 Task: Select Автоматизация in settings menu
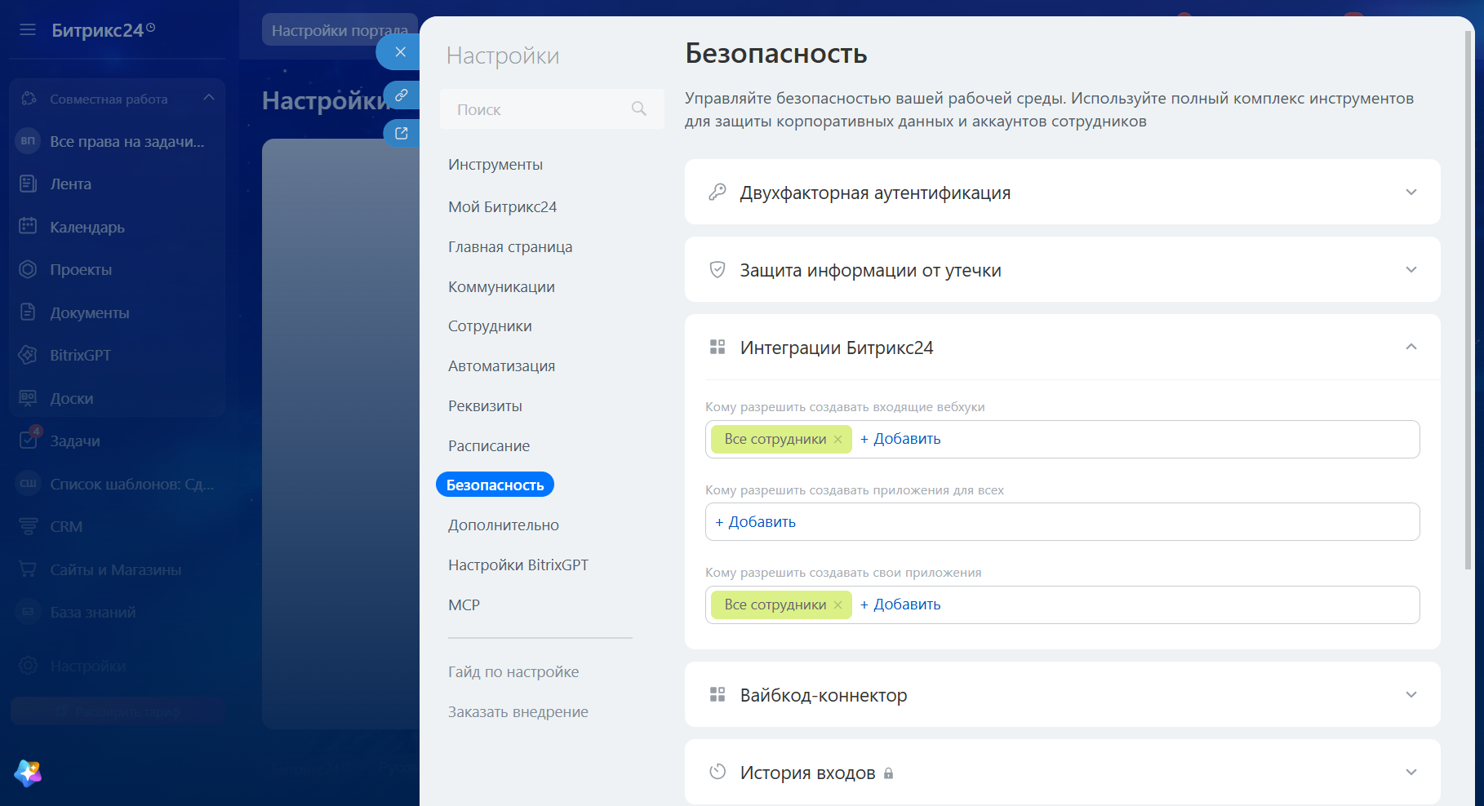pyautogui.click(x=501, y=366)
